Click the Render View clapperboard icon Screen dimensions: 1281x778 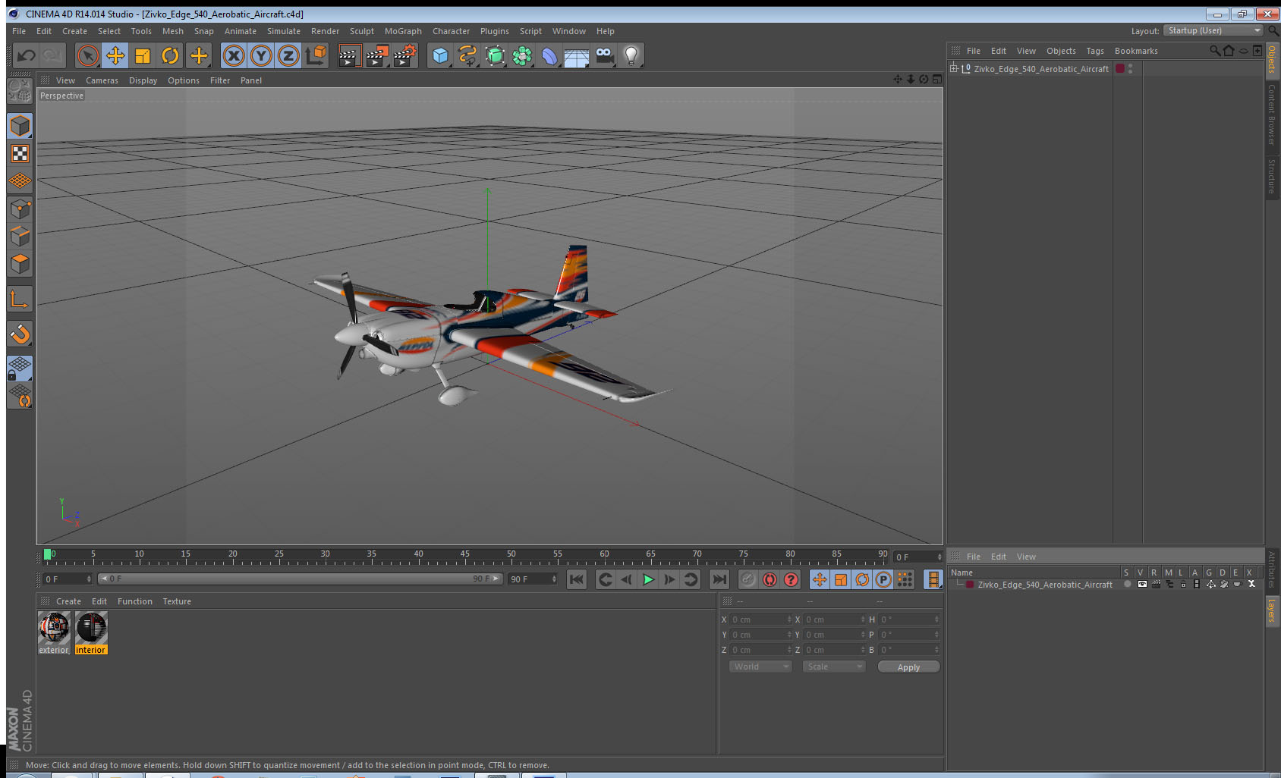coord(349,55)
